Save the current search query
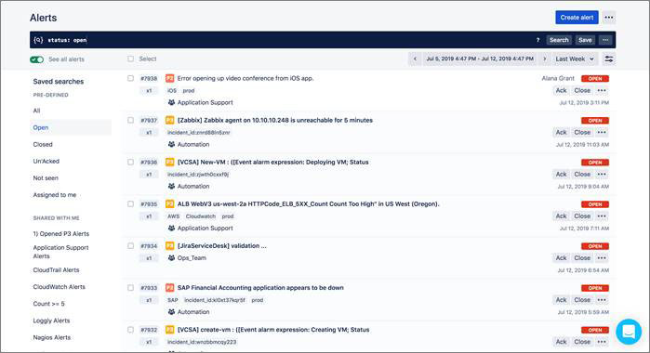The height and width of the screenshot is (353, 650). [x=585, y=40]
